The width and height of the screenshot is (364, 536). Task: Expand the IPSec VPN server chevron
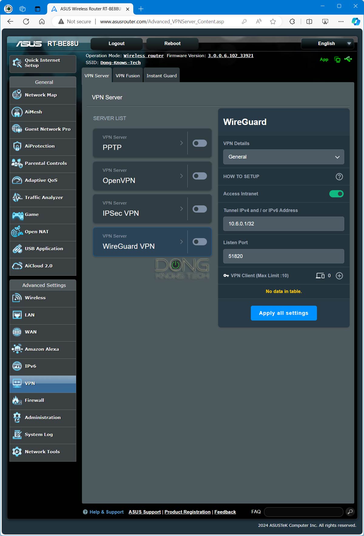[181, 209]
